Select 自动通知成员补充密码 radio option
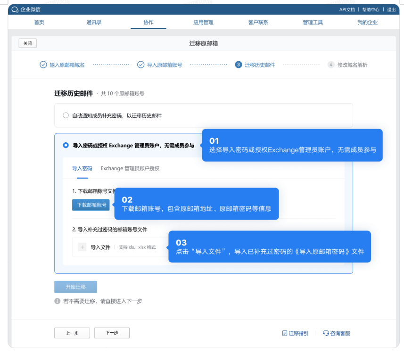 pos(66,114)
